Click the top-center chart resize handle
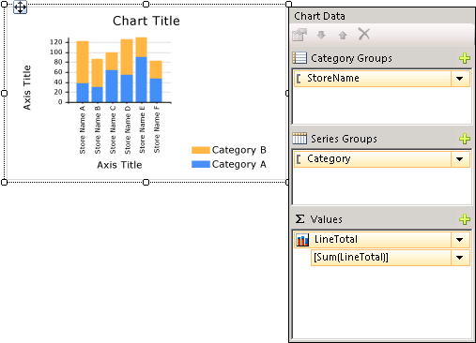Screen dimensions: 476x343 click(x=146, y=4)
